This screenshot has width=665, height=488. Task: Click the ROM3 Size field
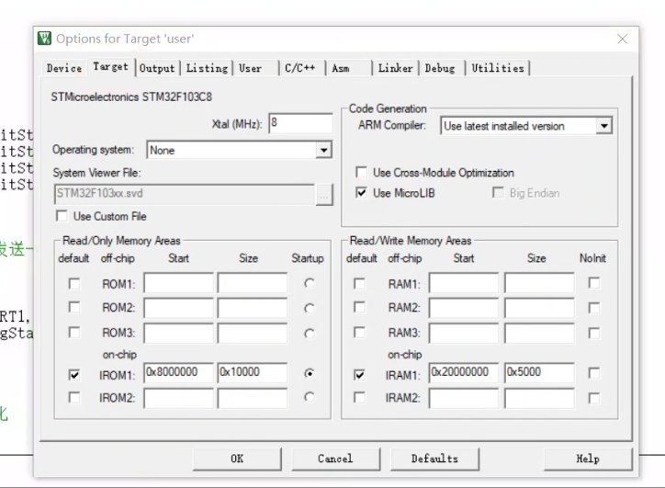[x=253, y=333]
